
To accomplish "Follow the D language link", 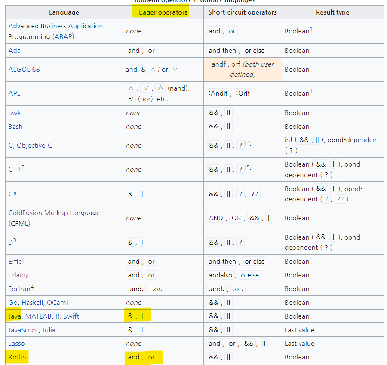I will click(x=10, y=243).
